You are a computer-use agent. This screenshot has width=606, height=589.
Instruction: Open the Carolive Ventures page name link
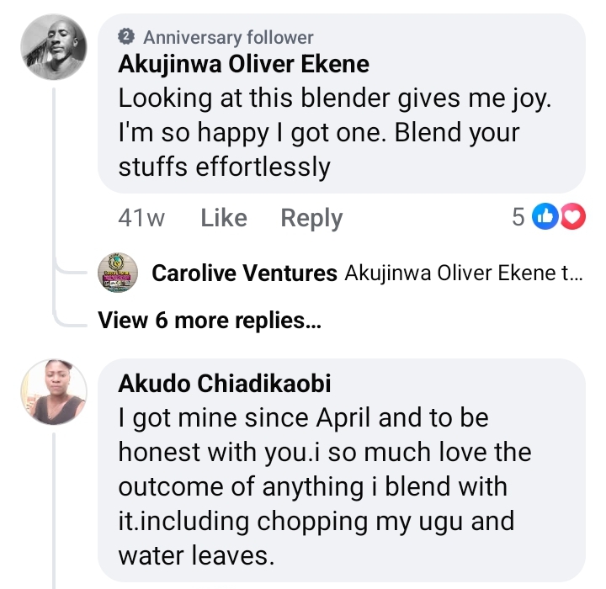point(245,273)
